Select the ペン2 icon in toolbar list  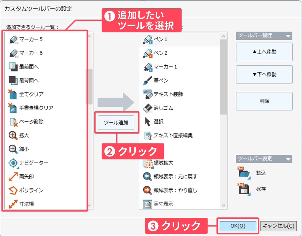pos(148,53)
